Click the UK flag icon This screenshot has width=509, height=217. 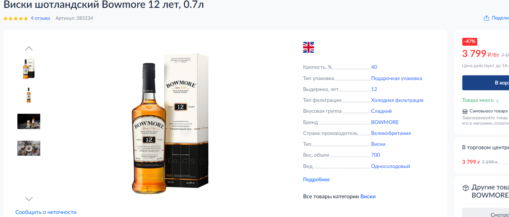[x=309, y=47]
